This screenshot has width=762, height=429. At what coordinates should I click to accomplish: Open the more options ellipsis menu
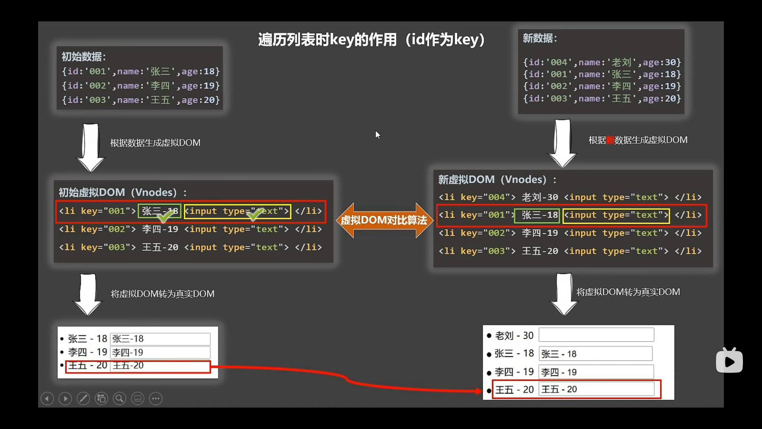(155, 398)
